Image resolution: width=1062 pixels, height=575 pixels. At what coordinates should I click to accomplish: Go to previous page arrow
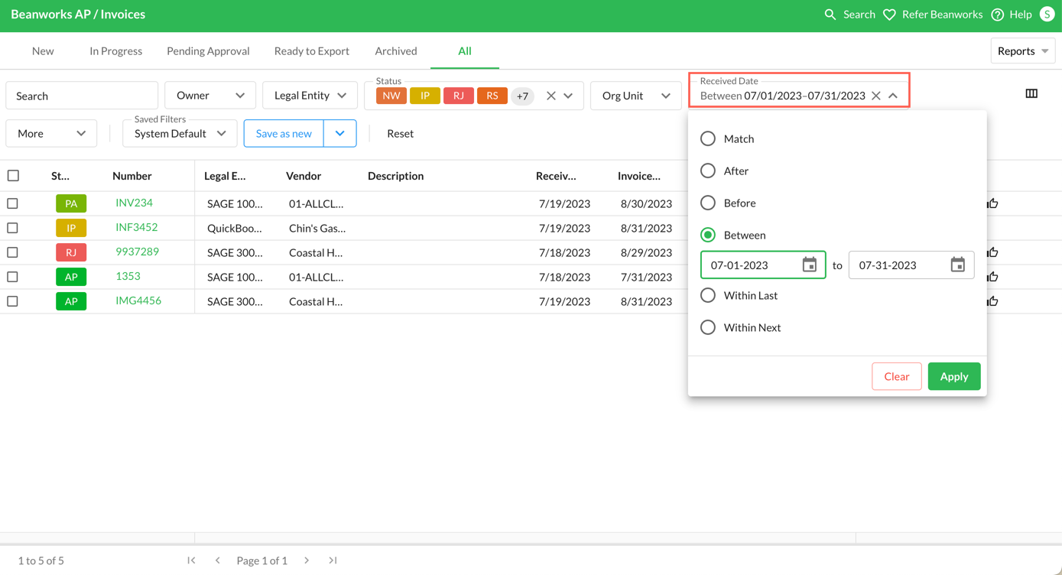[218, 560]
